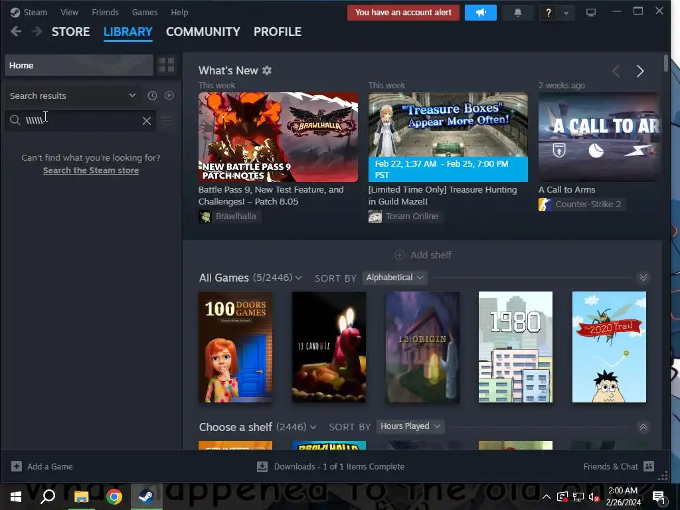Open Treasure Hunting in Guild Maze news
This screenshot has width=680, height=510.
coord(442,196)
